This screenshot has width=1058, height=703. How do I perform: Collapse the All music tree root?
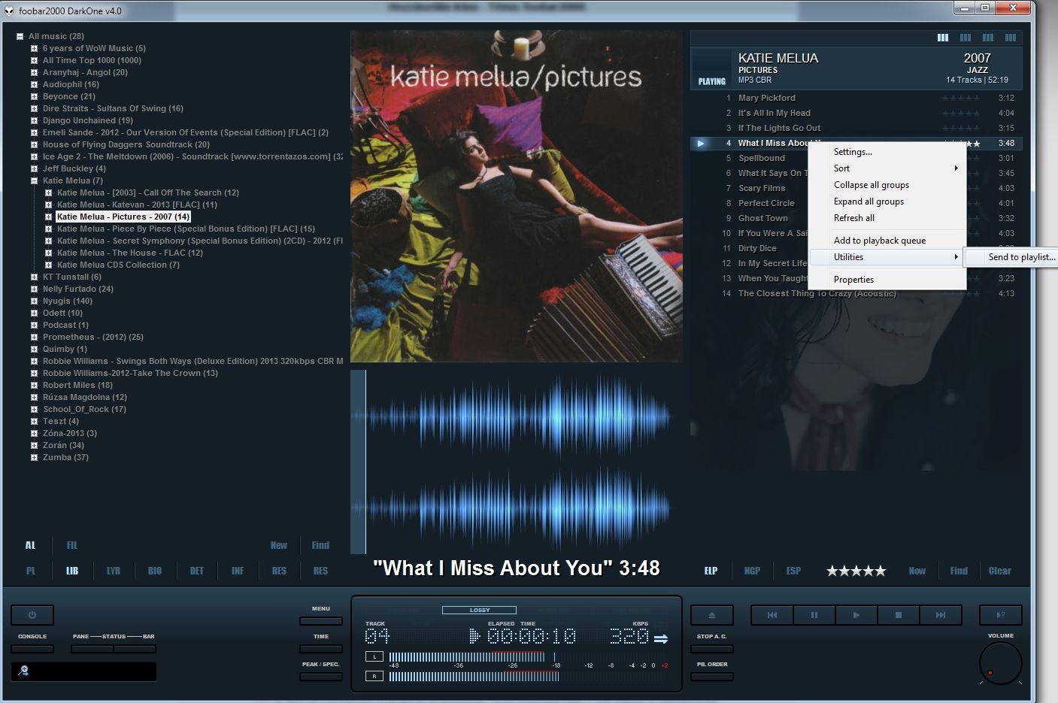pos(20,36)
